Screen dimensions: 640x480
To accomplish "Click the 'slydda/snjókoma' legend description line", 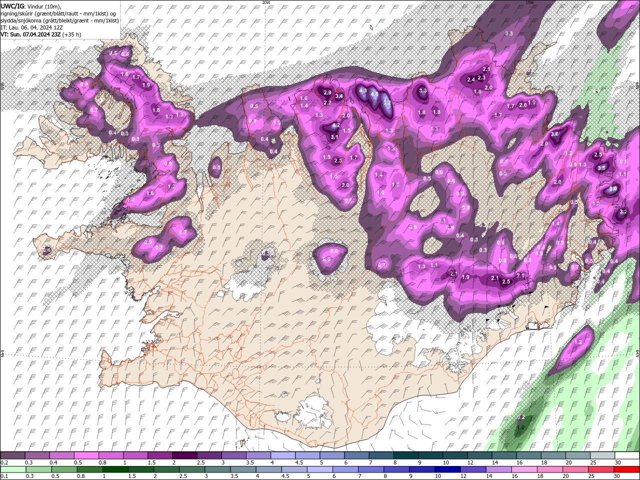I will (x=59, y=20).
